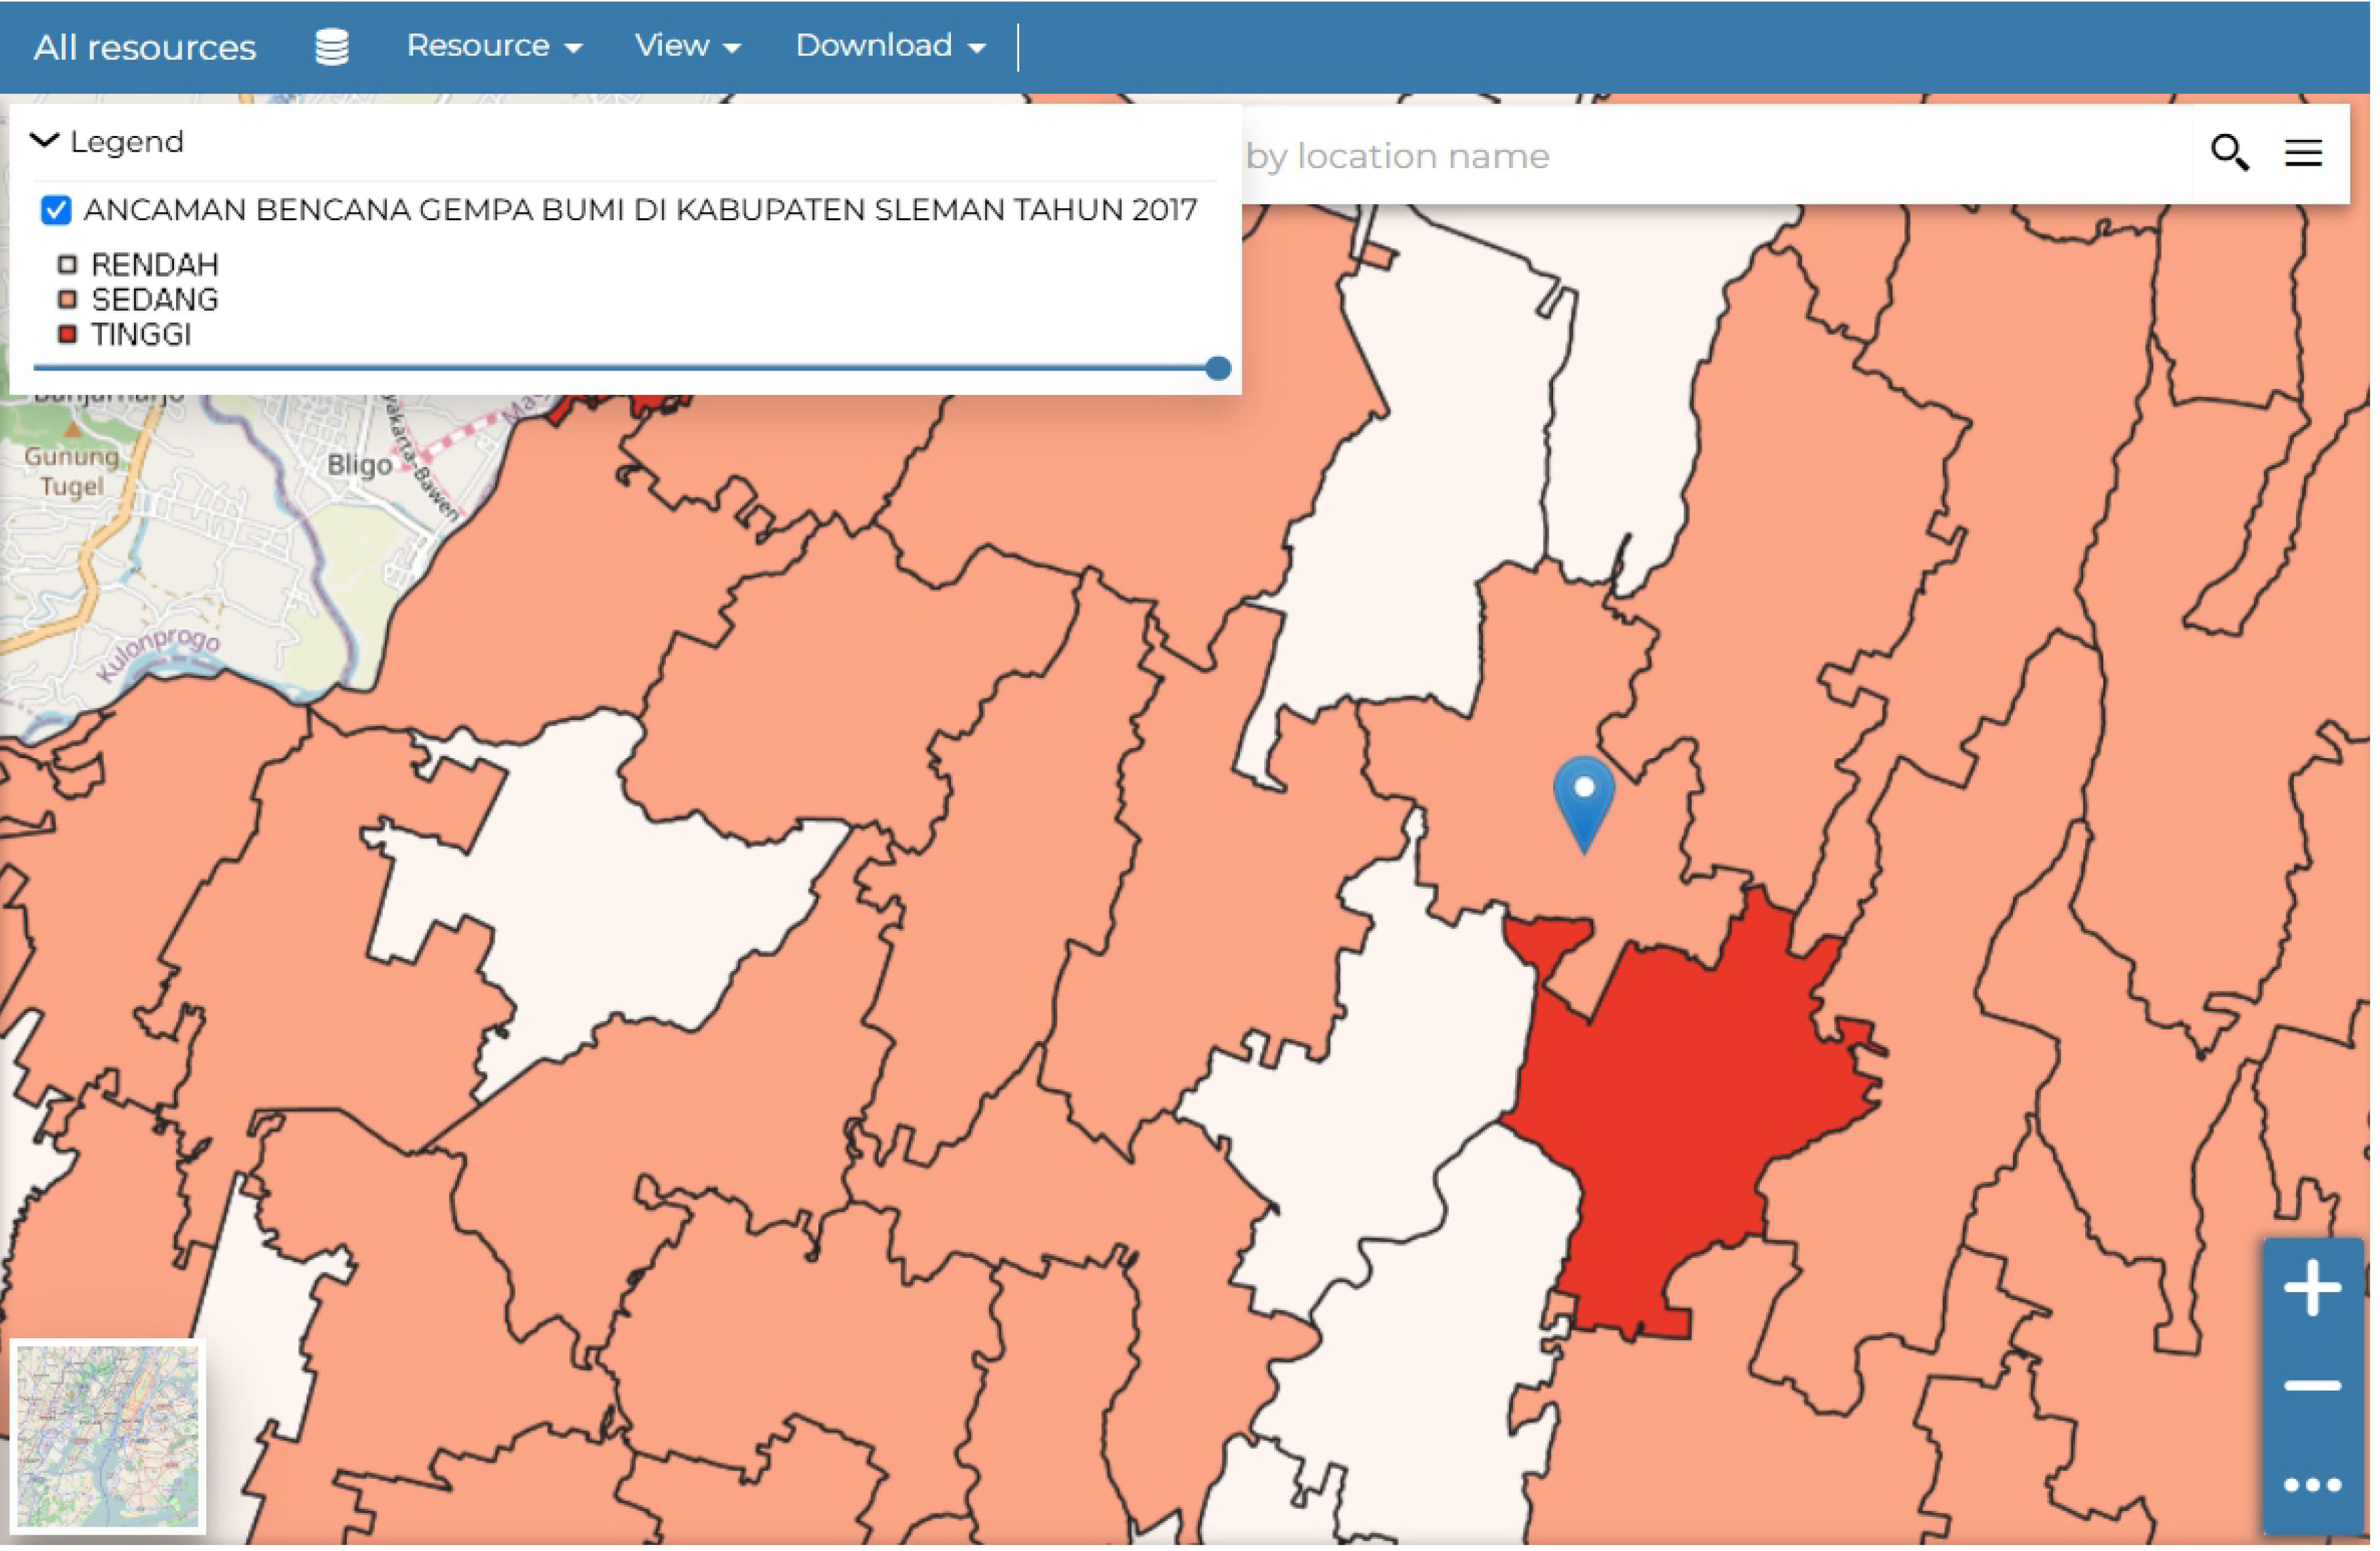Collapse the Legend panel chevron
Viewport: 2380px width, 1551px height.
coord(45,141)
